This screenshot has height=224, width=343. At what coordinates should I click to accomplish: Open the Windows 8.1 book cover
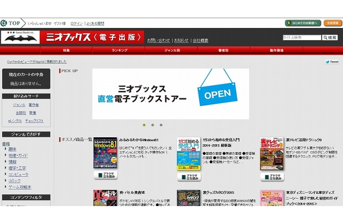click(105, 152)
